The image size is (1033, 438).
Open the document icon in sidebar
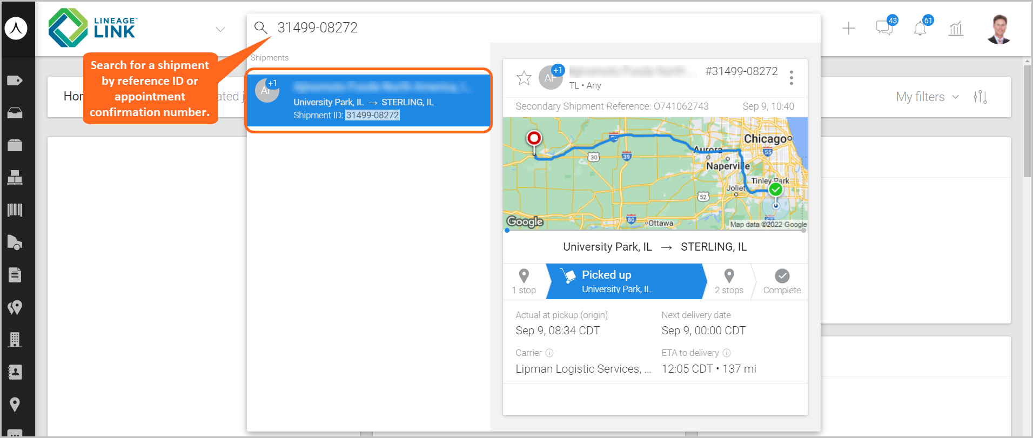click(x=15, y=275)
